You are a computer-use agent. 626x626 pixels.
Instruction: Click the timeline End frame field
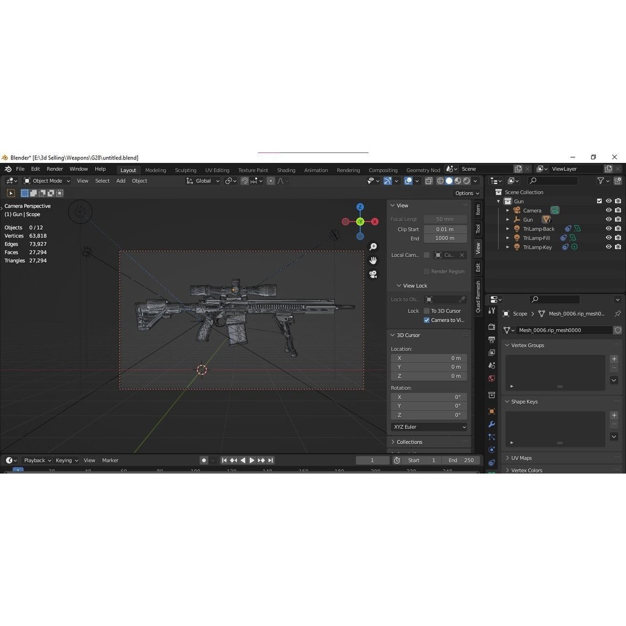[x=461, y=460]
